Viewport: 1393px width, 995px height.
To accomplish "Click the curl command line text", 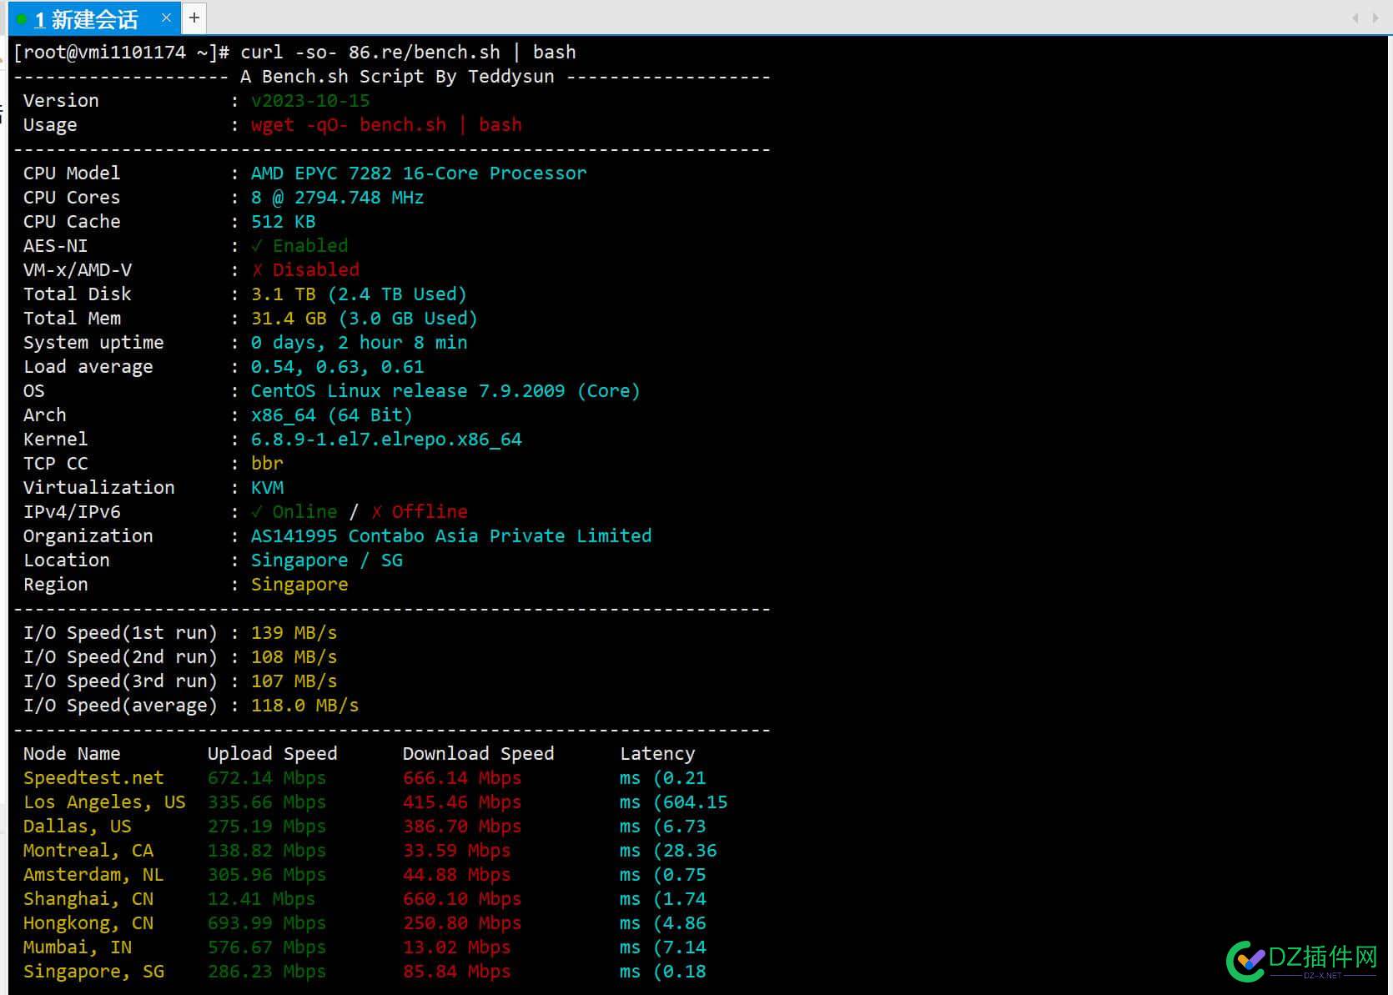I will point(408,52).
